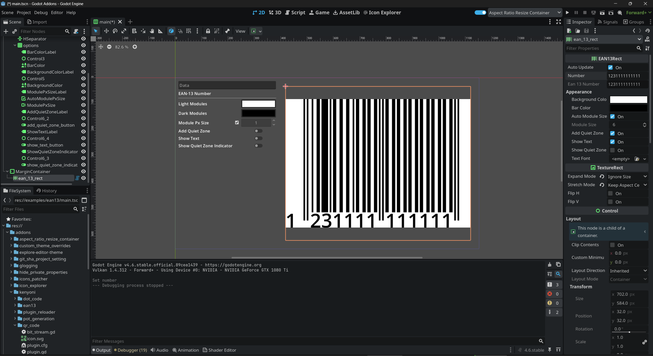
Task: Run the project with play button
Action: click(x=567, y=13)
